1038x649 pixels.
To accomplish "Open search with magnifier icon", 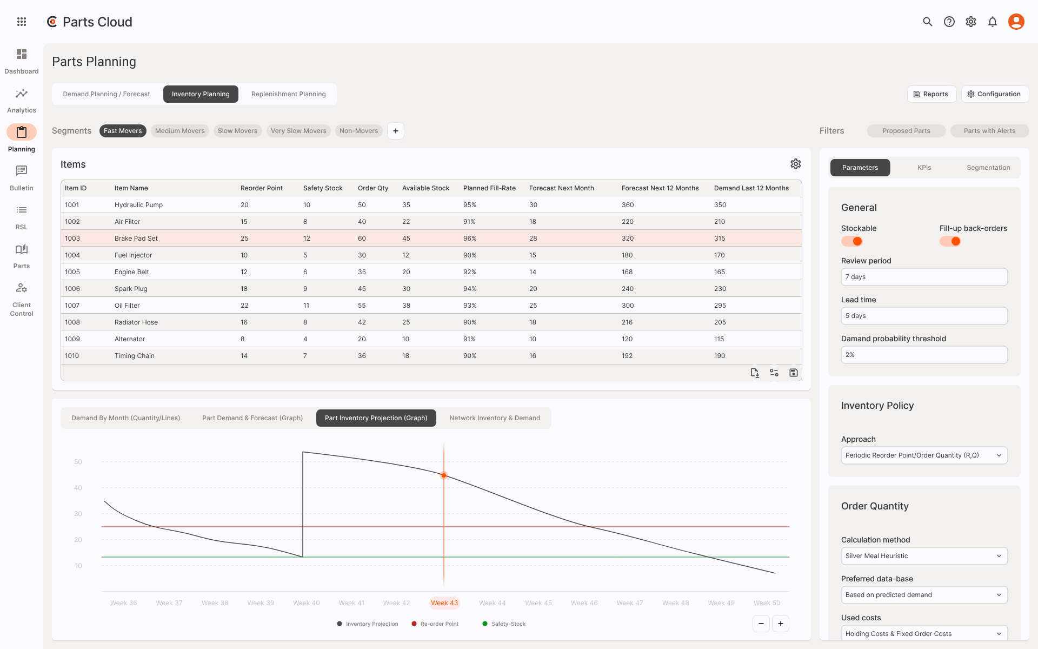I will pos(928,22).
